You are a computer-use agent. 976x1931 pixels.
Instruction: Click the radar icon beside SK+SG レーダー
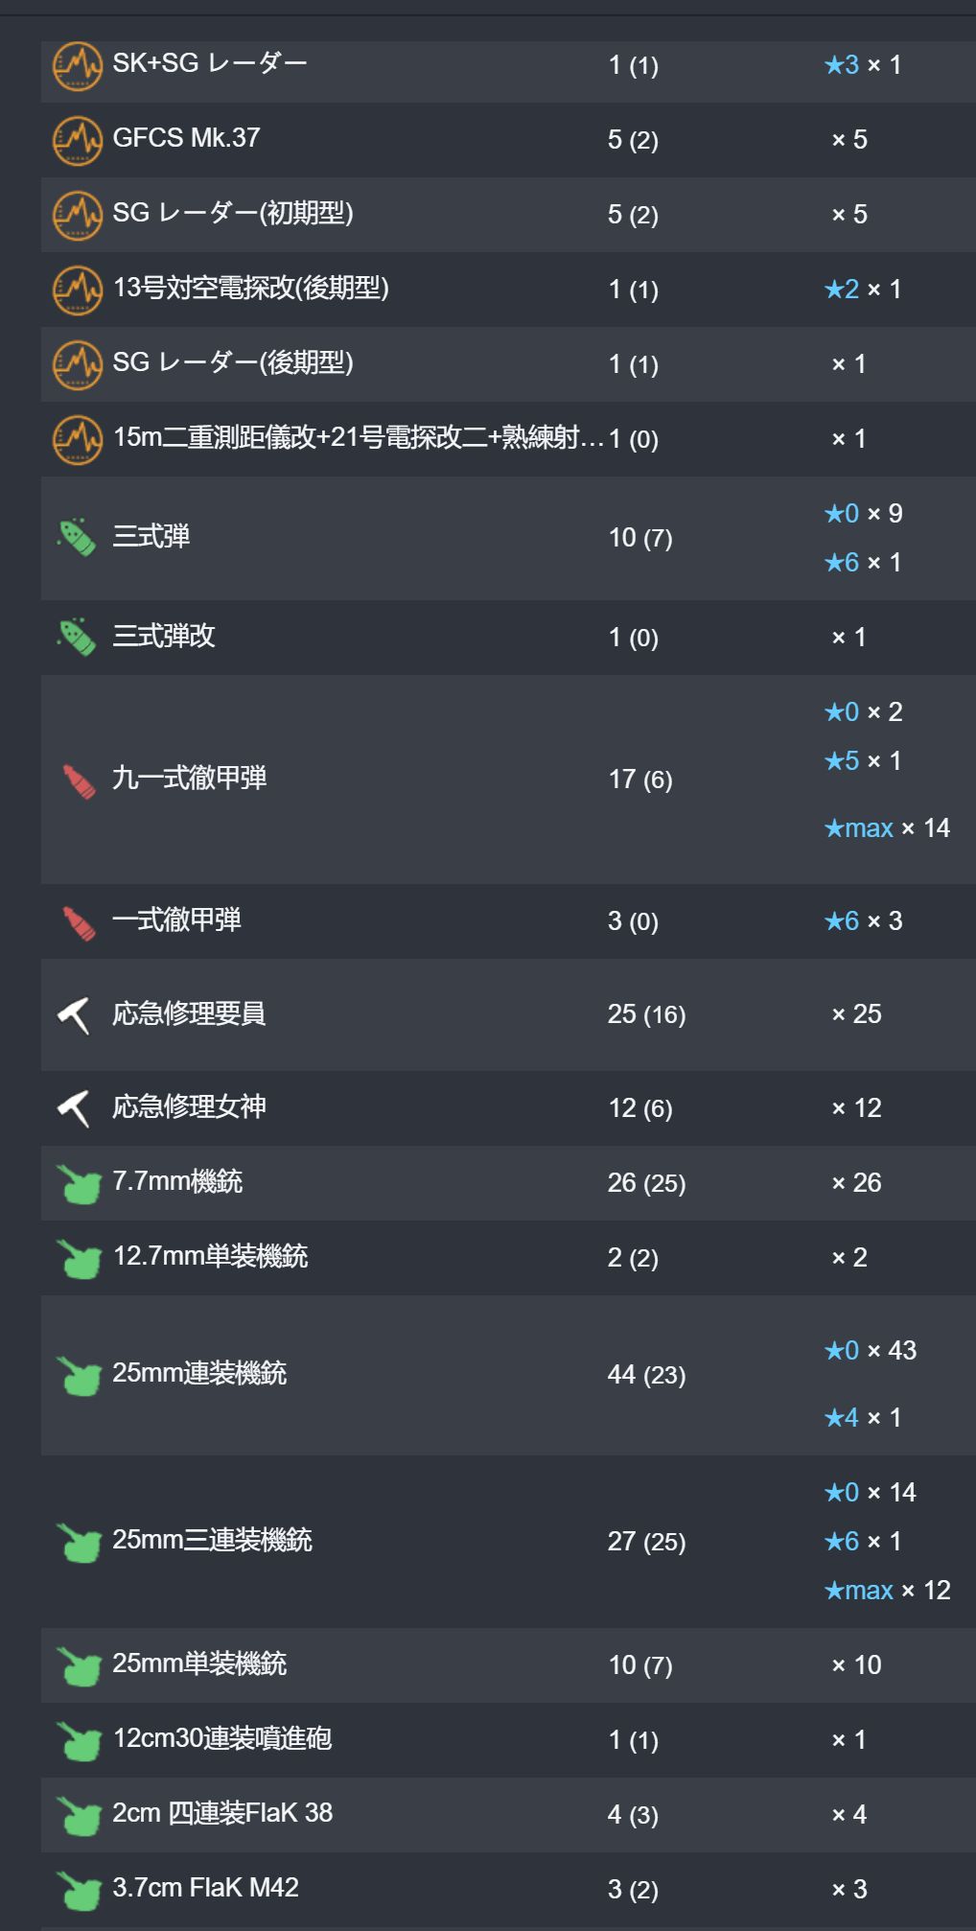click(77, 65)
